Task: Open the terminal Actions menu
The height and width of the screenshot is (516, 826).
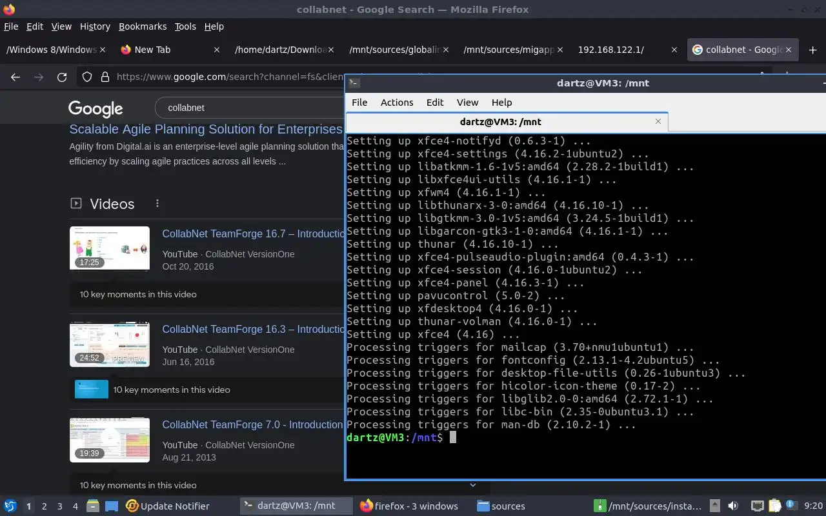Action: click(397, 103)
